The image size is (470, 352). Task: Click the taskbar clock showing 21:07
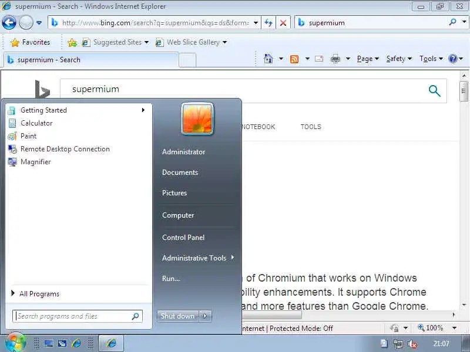[441, 344]
